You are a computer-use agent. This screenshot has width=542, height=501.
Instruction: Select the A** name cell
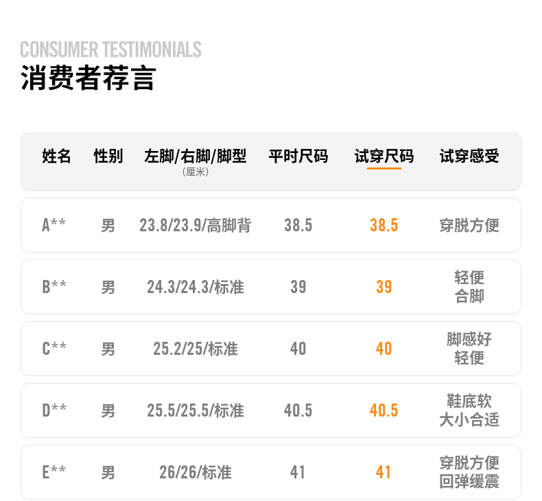pos(54,225)
